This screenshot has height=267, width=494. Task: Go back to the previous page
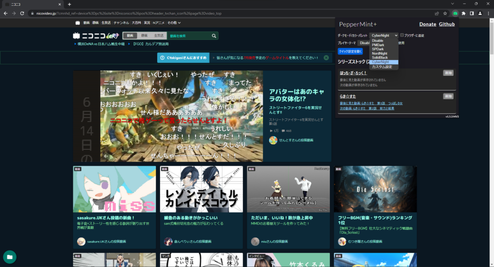[6, 13]
